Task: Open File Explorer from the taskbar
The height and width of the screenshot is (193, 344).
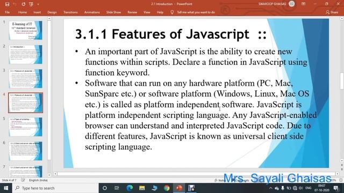Action: point(142,188)
